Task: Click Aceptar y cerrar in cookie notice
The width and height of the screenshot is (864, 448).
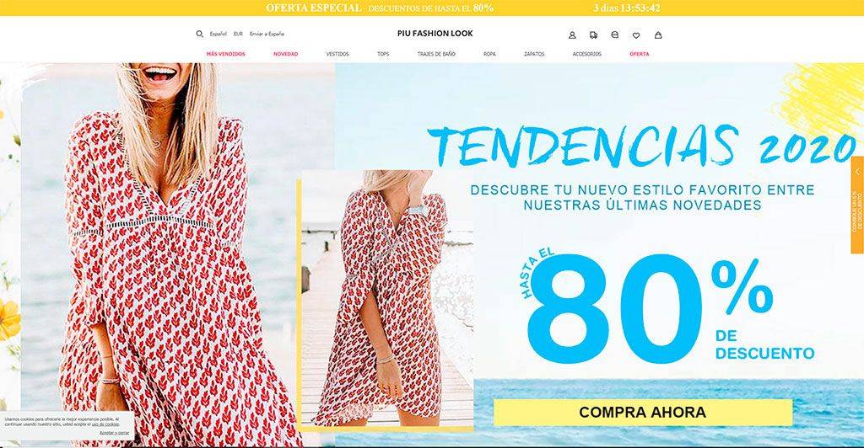Action: pyautogui.click(x=114, y=433)
